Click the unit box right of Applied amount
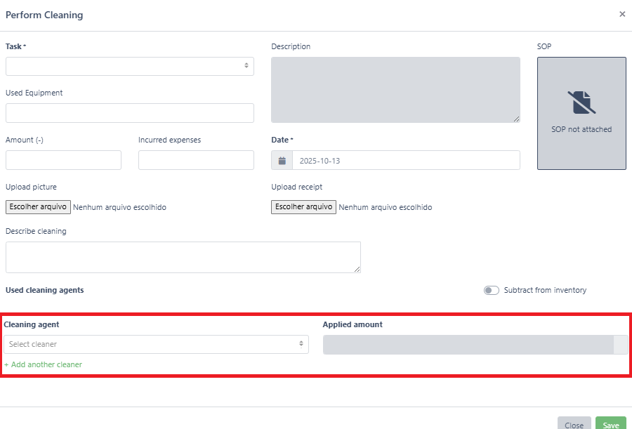 (x=621, y=345)
